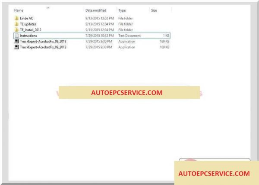Click the File folder type of TE_Install_2012
The image size is (259, 185).
point(126,30)
